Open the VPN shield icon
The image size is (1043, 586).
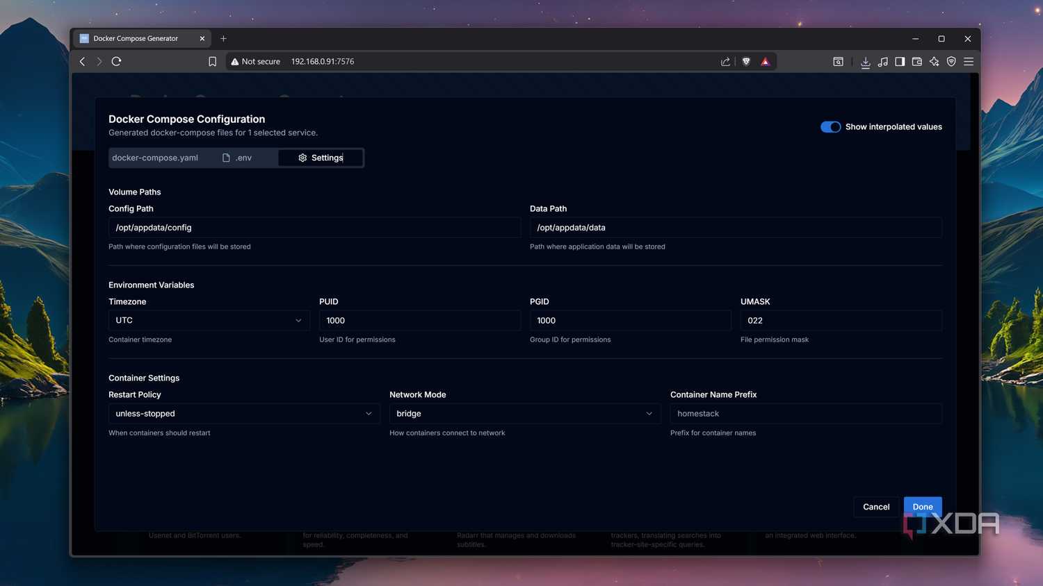[x=951, y=61]
